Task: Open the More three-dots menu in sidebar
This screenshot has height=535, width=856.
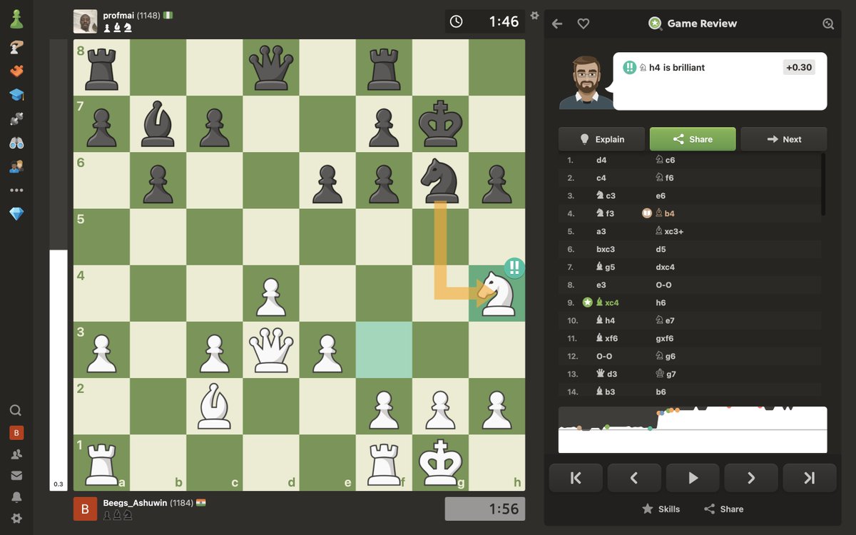Action: [16, 190]
